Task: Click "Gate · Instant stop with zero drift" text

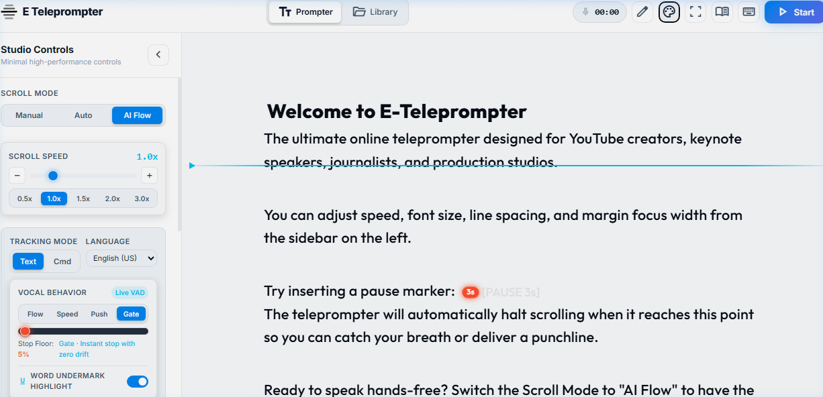Action: point(97,349)
